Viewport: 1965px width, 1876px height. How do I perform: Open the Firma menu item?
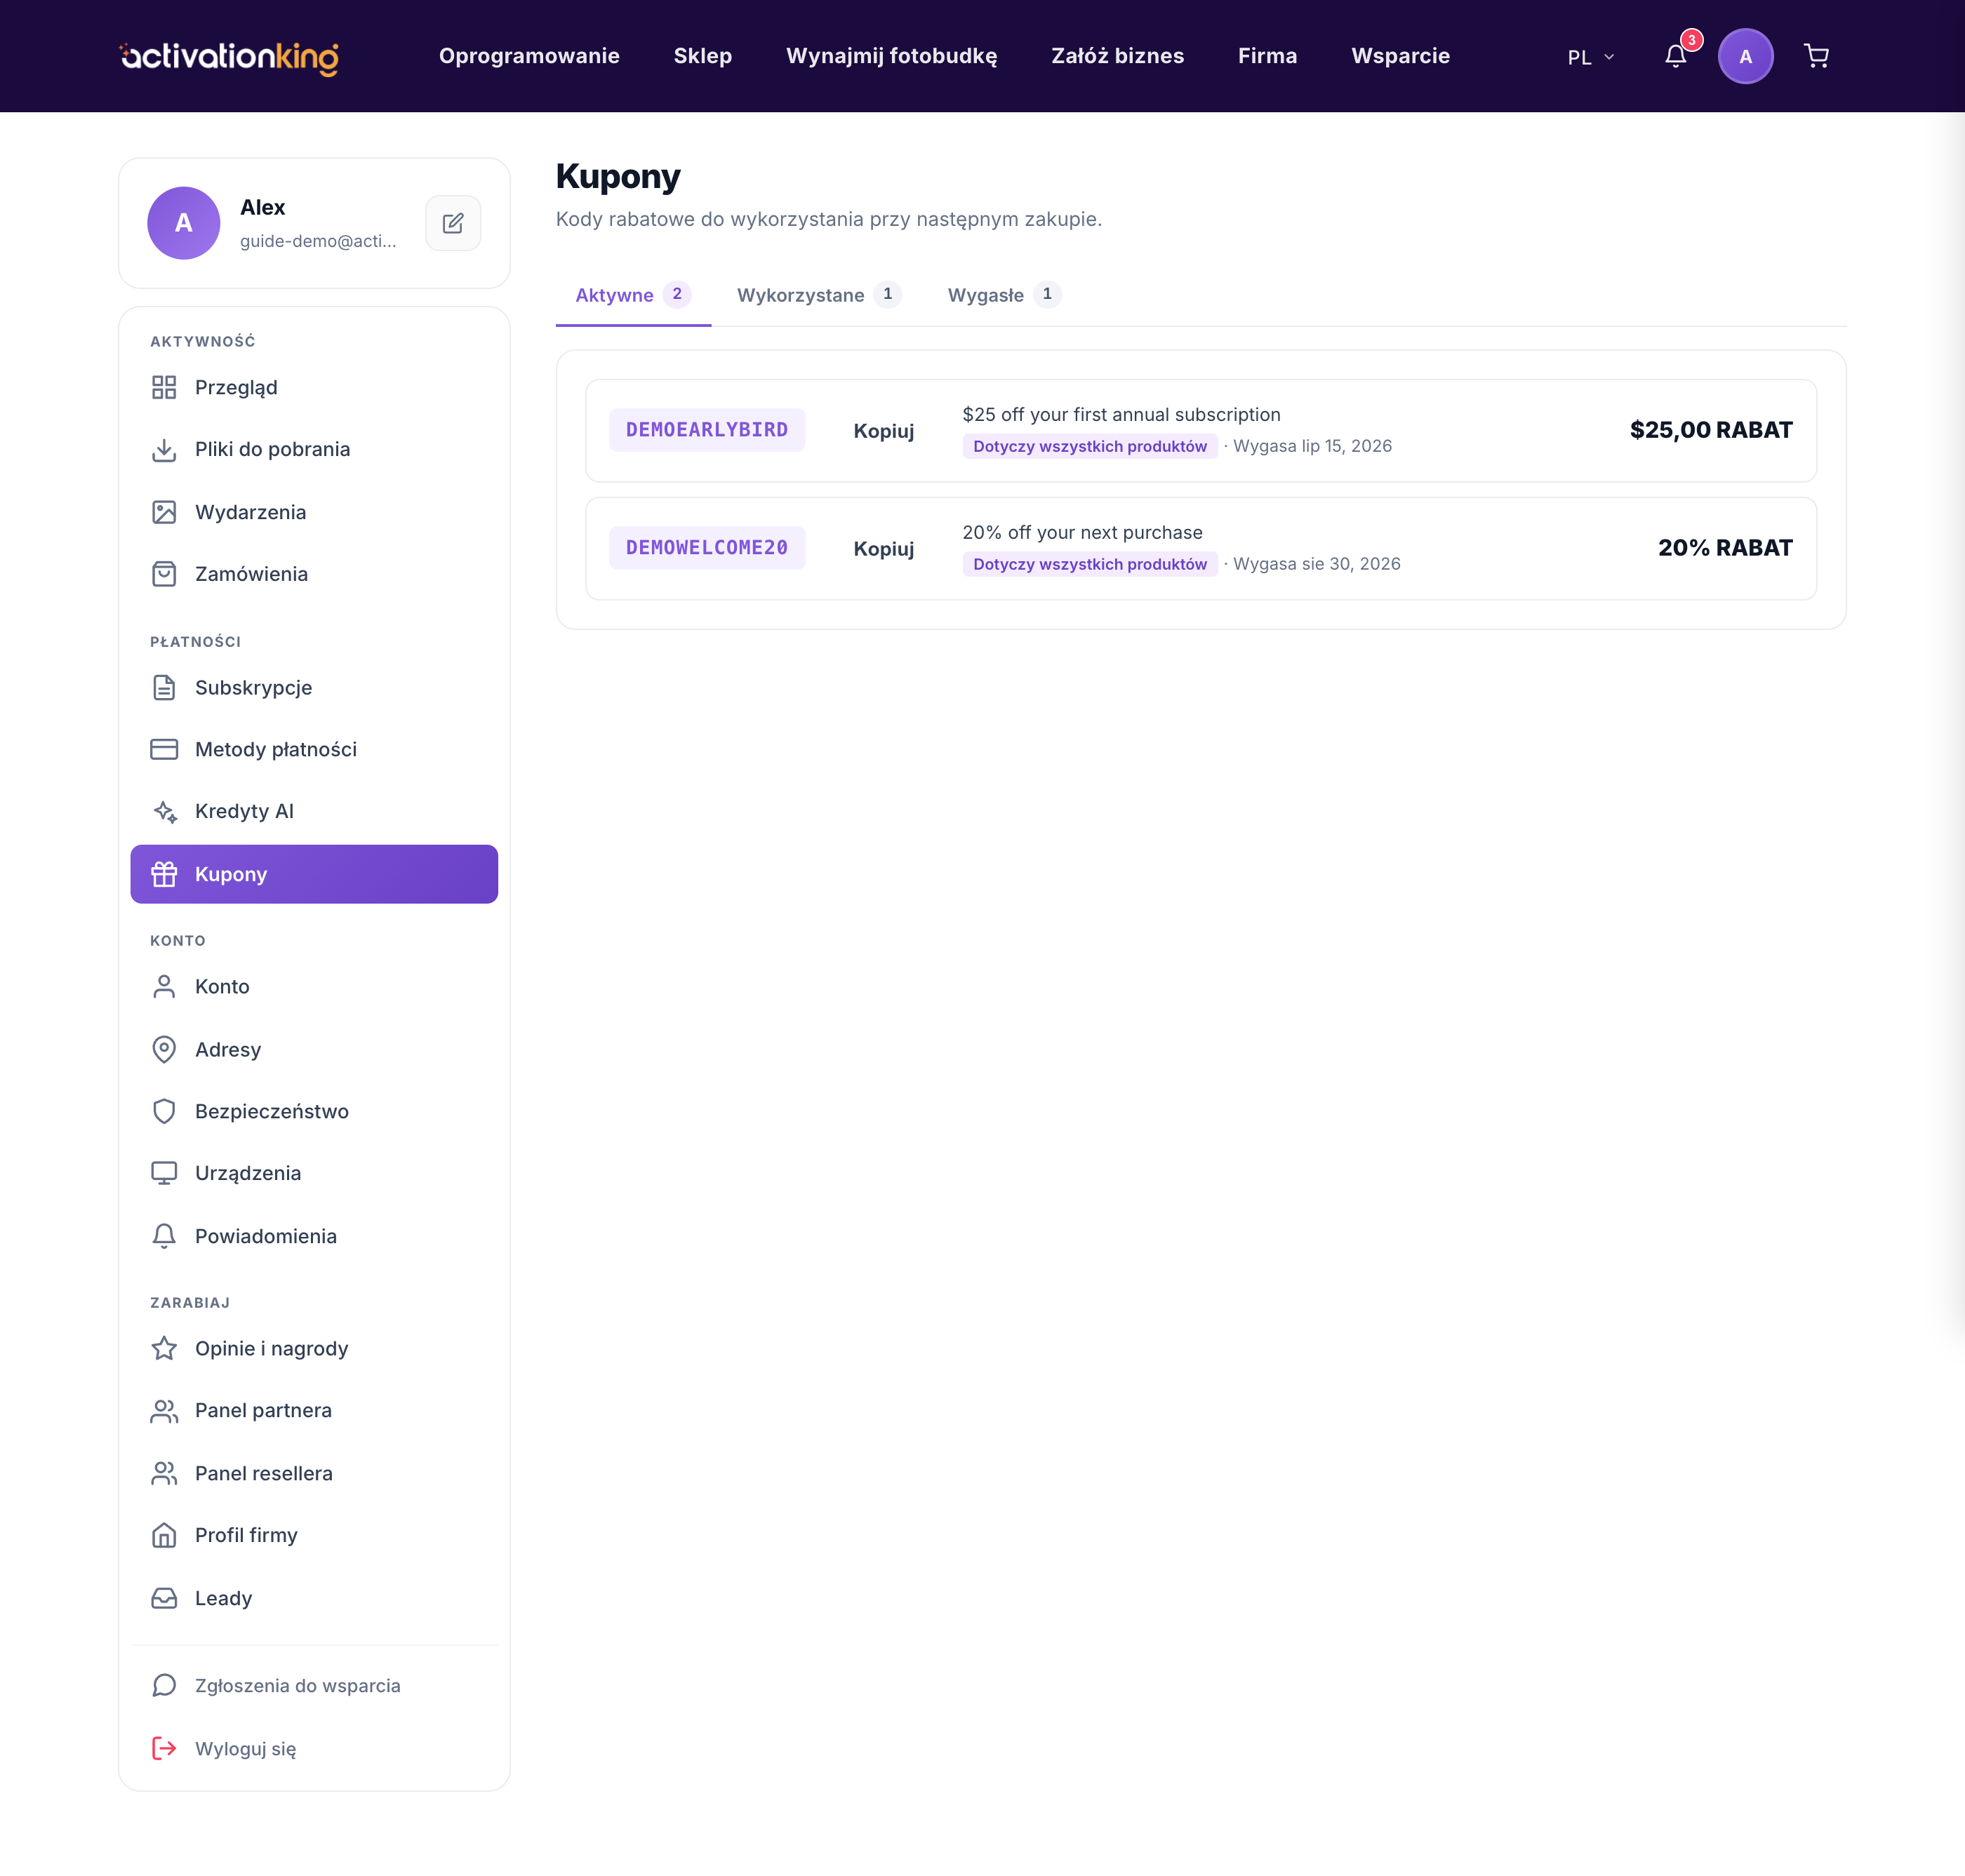click(1267, 56)
